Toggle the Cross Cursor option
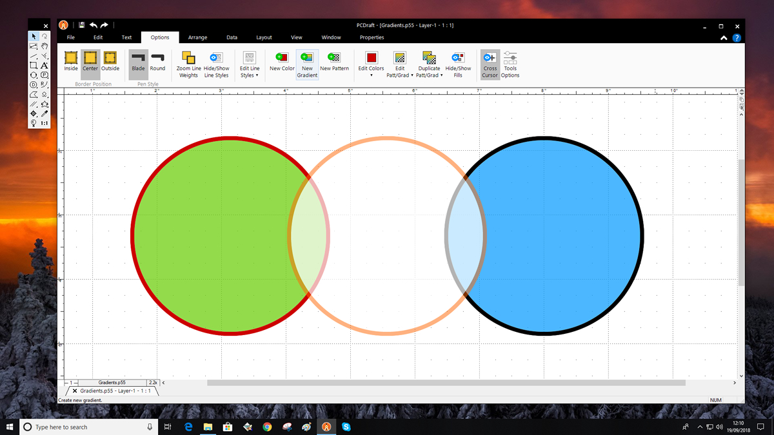 pyautogui.click(x=490, y=58)
